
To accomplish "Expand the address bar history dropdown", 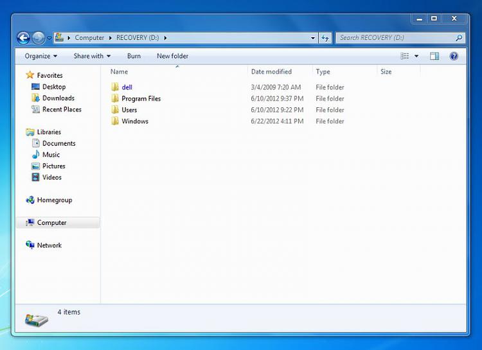I will click(313, 38).
